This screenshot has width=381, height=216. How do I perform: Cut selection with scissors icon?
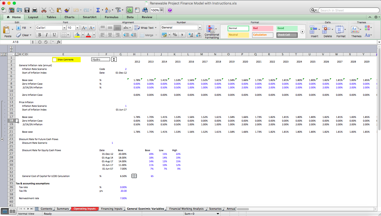pyautogui.click(x=44, y=10)
